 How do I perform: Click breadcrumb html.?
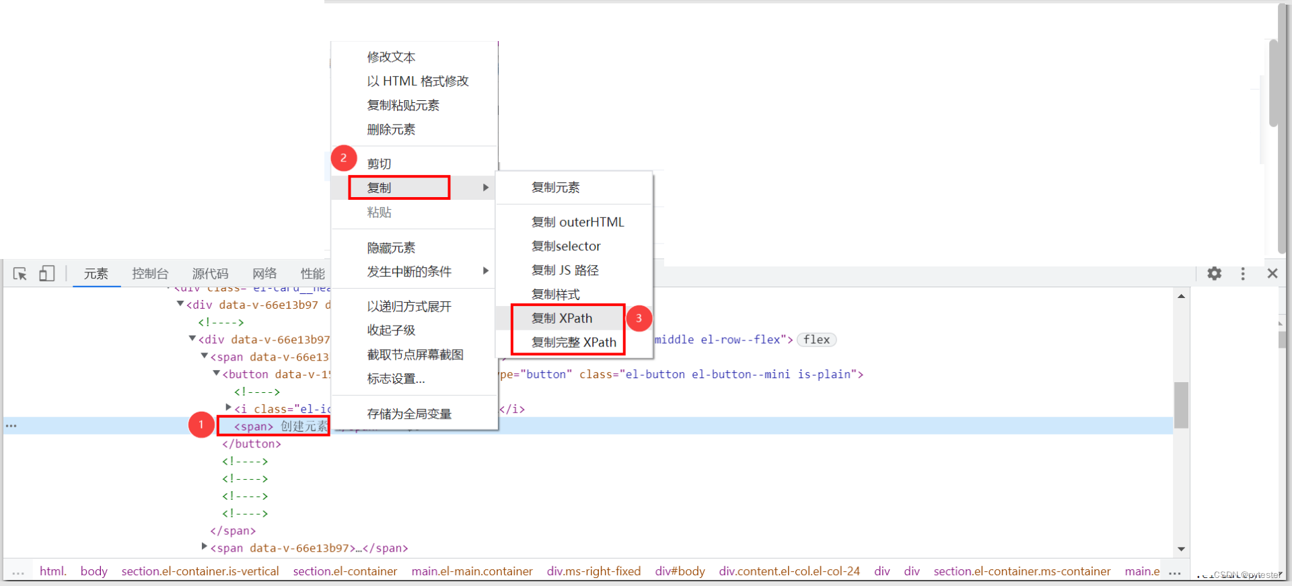coord(53,571)
